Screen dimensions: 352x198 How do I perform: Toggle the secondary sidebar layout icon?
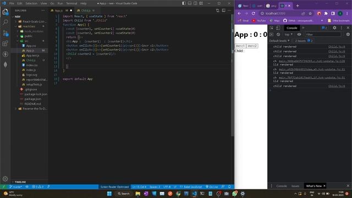tap(196, 3)
